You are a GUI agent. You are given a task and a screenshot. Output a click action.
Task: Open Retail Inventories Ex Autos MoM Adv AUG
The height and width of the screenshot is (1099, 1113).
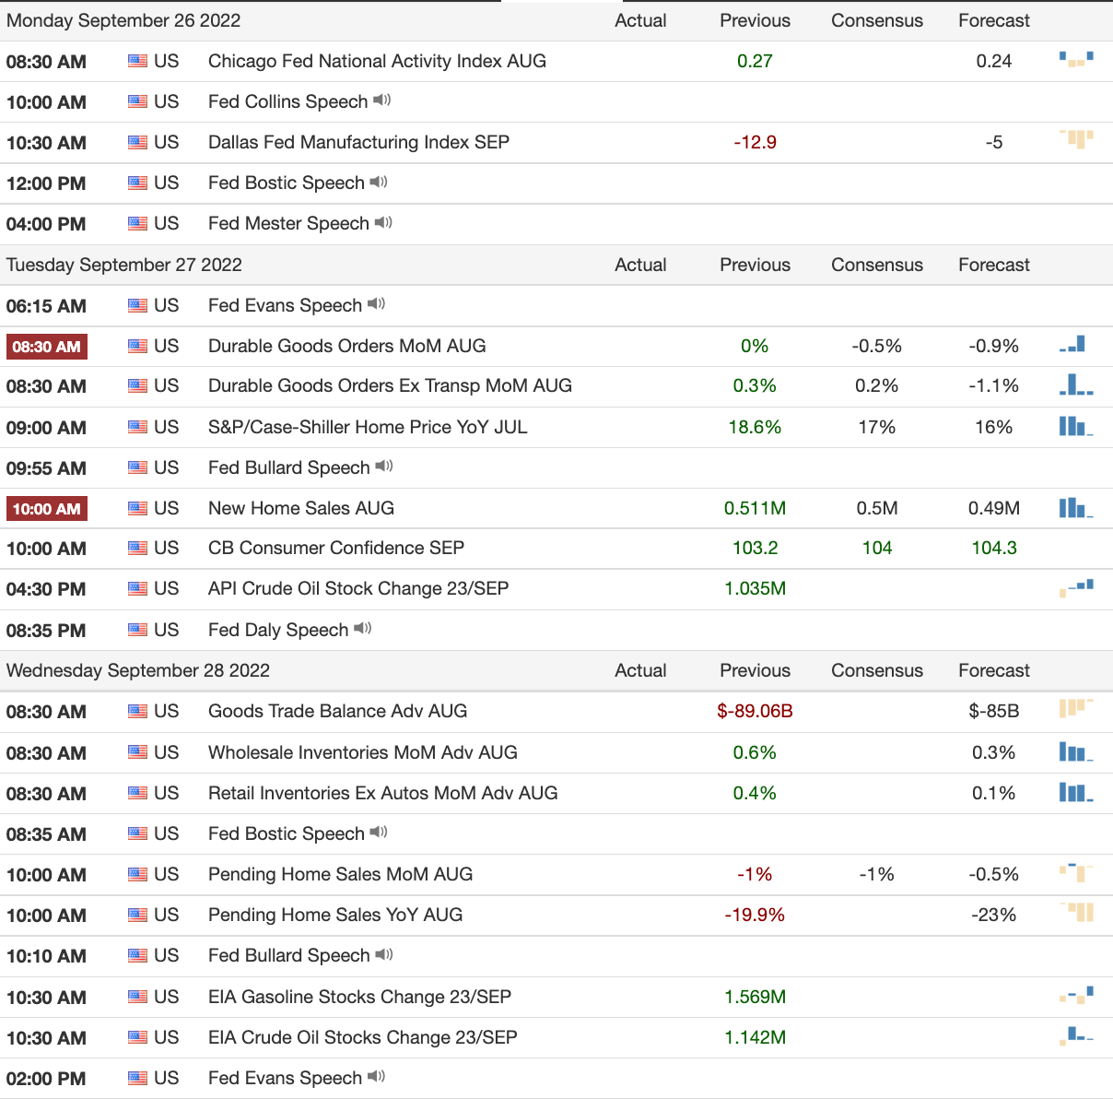point(382,793)
